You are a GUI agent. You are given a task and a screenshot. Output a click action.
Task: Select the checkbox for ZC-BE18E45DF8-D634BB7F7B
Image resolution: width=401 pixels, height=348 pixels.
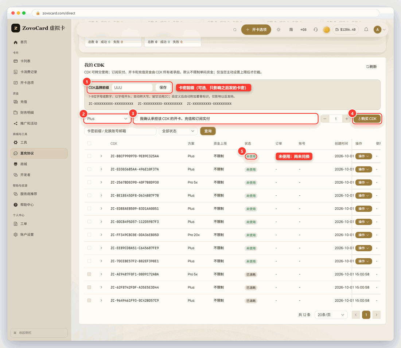[x=89, y=195]
